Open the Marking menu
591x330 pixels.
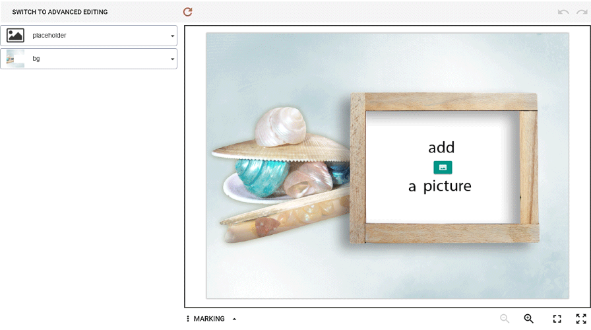[x=211, y=319]
